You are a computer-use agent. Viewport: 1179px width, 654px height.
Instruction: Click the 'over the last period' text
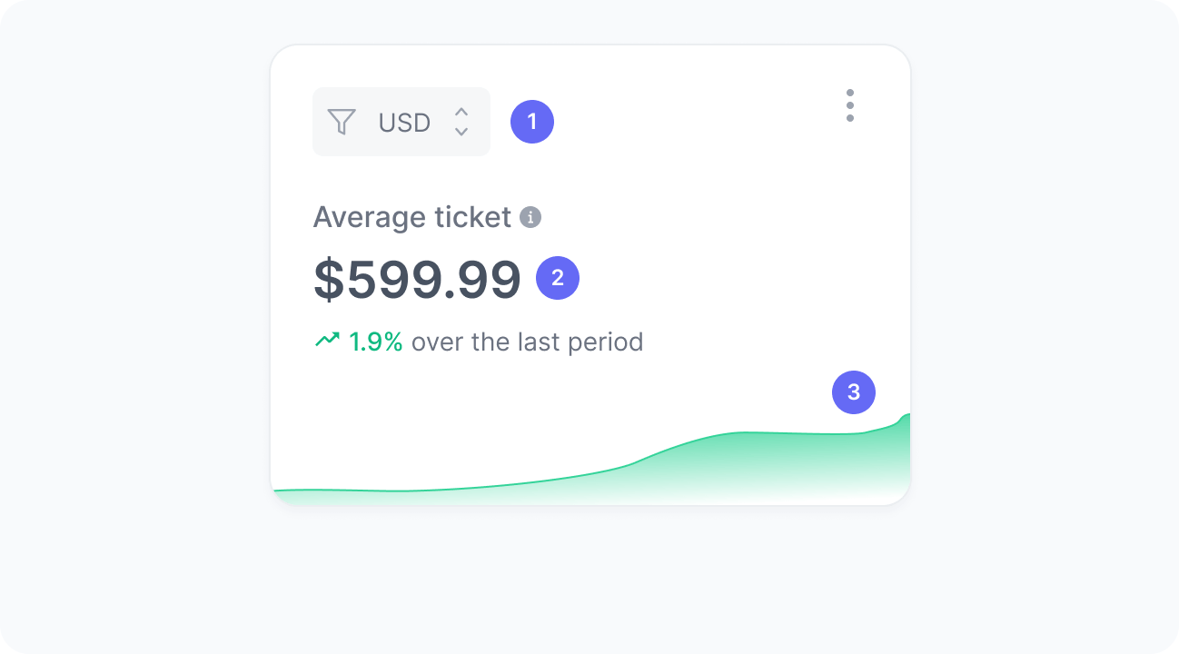527,342
